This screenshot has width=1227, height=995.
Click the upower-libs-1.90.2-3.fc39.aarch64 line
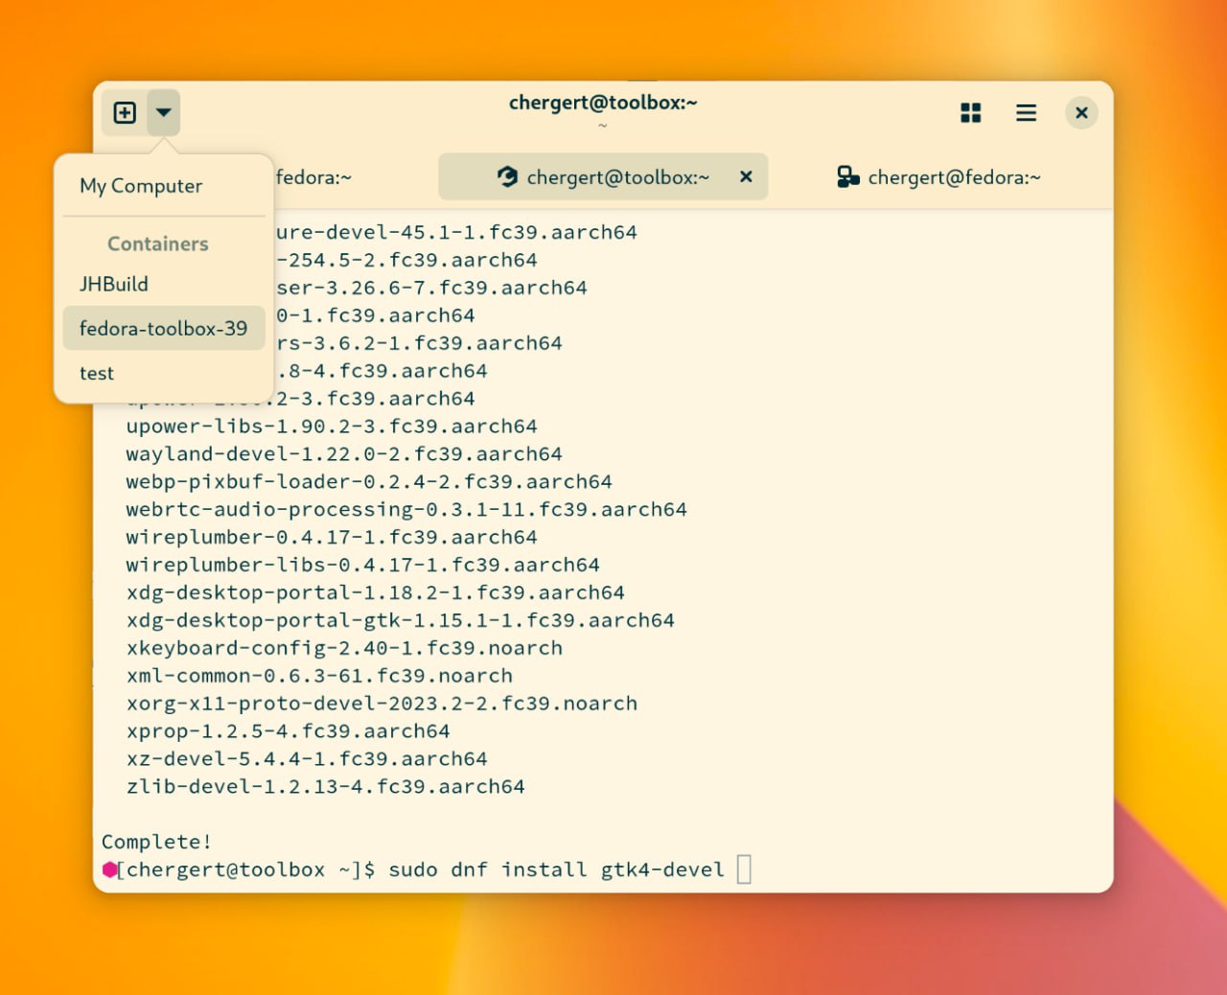tap(332, 426)
